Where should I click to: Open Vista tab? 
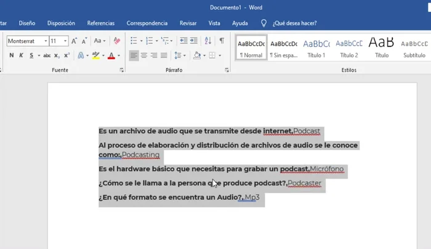coord(214,23)
